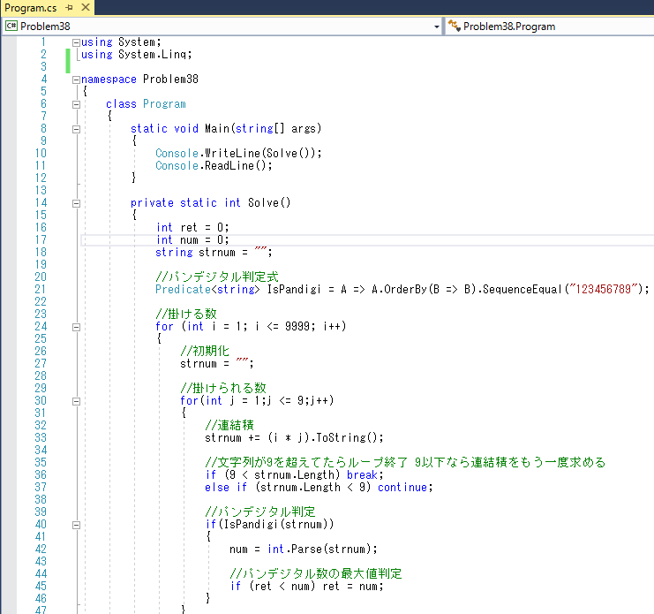Click comment '//掛ける数'
The height and width of the screenshot is (614, 654).
[186, 314]
